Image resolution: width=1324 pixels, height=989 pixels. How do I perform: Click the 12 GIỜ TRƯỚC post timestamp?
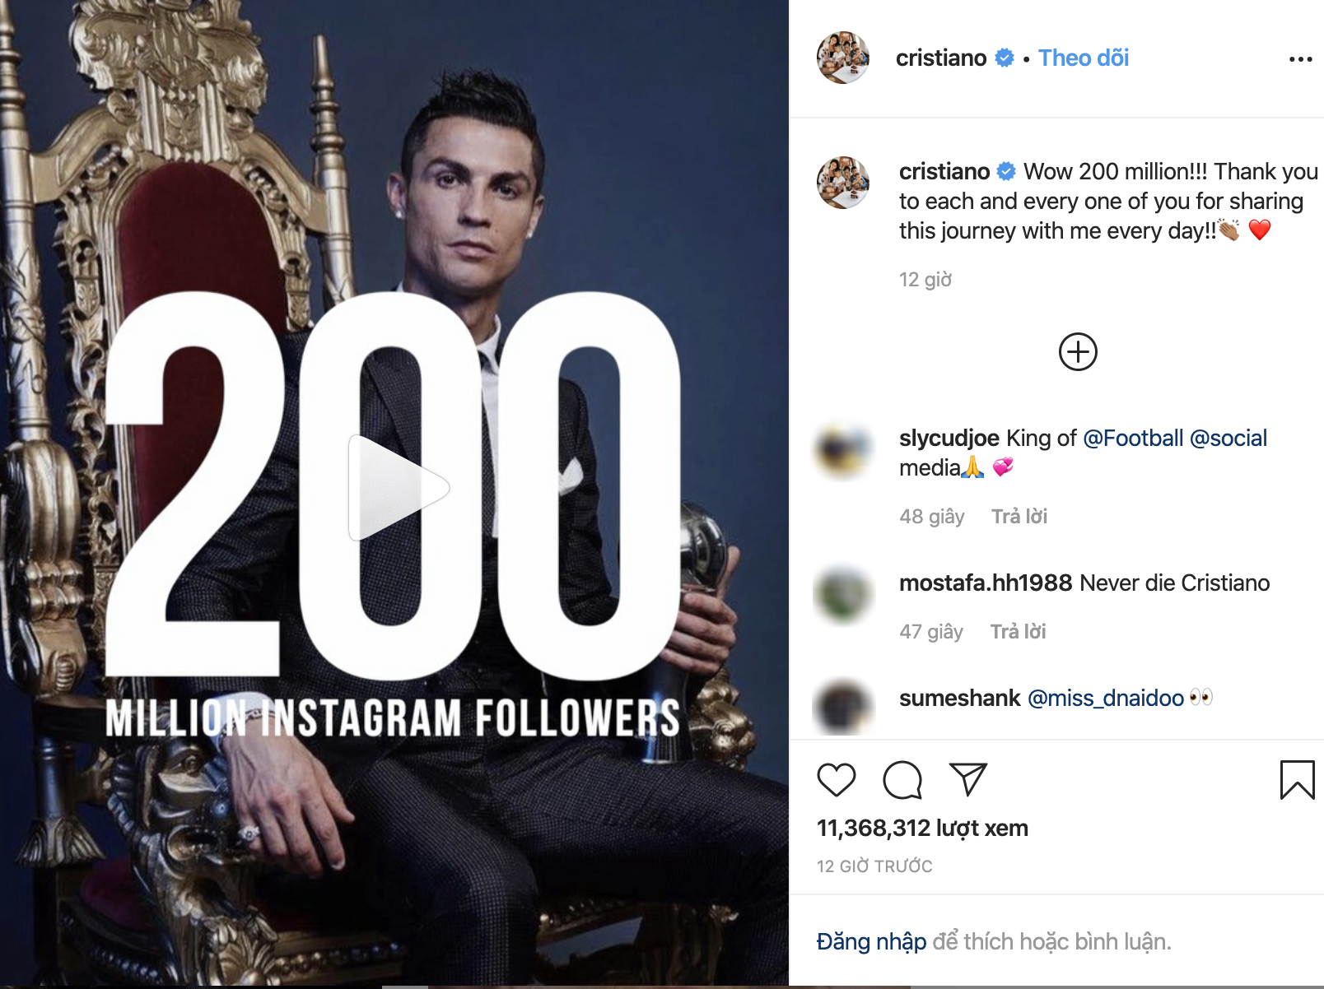(x=874, y=866)
